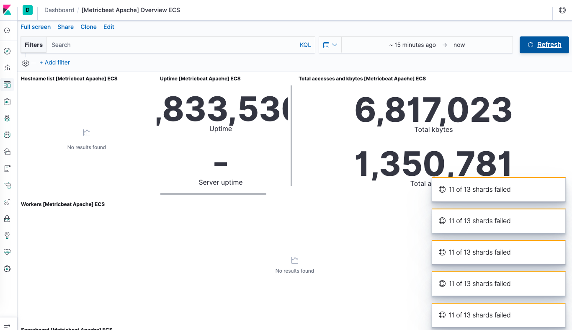The height and width of the screenshot is (330, 572).
Task: Click the Hostname list panel title
Action: (x=69, y=79)
